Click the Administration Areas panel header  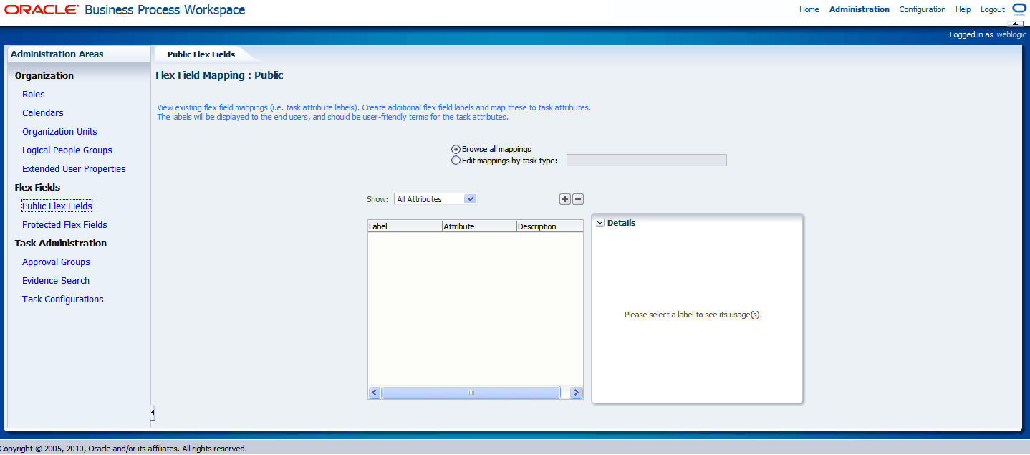pos(57,54)
